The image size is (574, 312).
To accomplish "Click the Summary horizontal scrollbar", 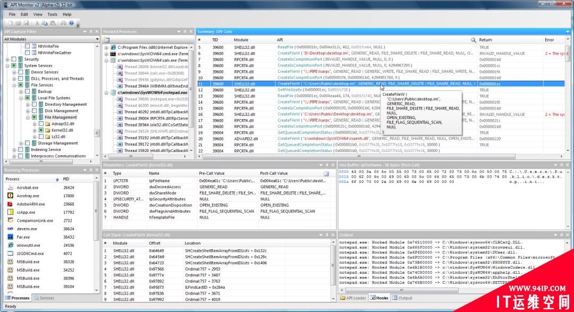I will (359, 156).
